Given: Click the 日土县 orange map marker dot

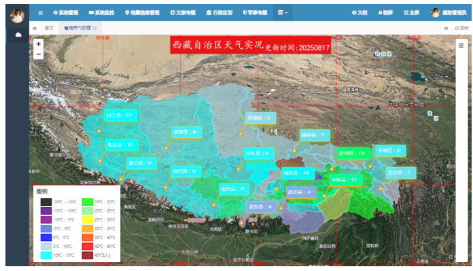Looking at the screenshot, I should pos(99,131).
